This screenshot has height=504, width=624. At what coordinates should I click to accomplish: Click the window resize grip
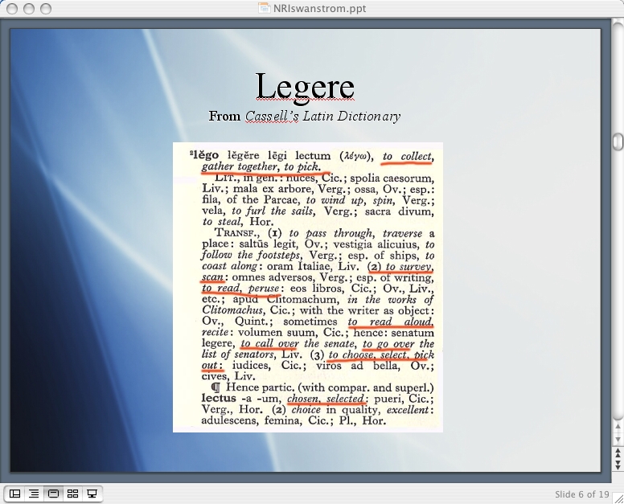(x=619, y=498)
